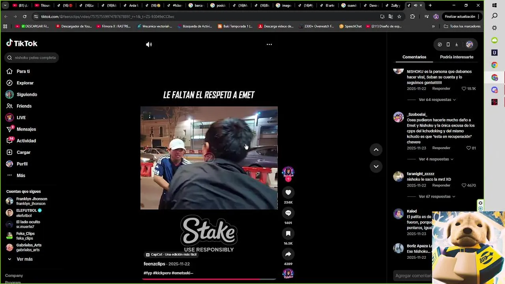This screenshot has height=284, width=505.
Task: Expand Ver 67 respuestas
Action: (x=437, y=196)
